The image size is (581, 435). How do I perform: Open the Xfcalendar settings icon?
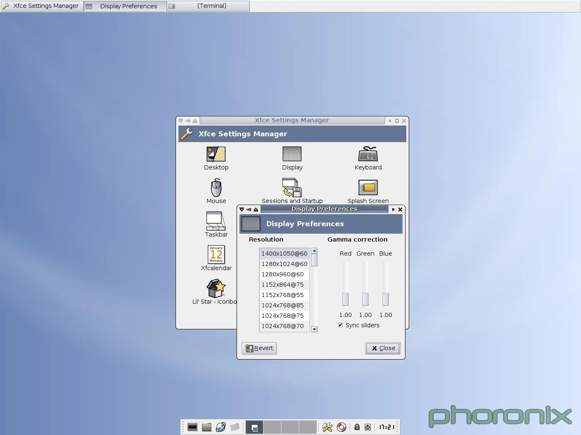pyautogui.click(x=216, y=254)
